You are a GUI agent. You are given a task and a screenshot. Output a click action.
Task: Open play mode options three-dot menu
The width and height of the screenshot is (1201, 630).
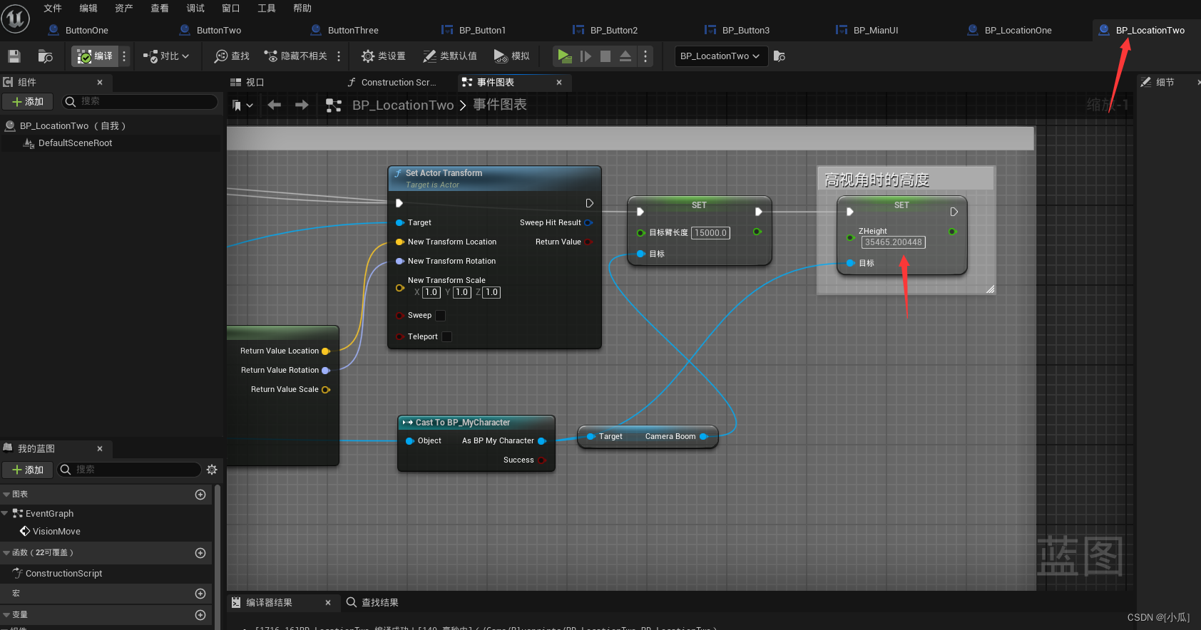(645, 56)
